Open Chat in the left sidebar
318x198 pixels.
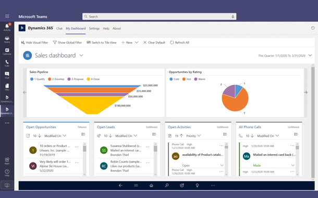pos(7,75)
